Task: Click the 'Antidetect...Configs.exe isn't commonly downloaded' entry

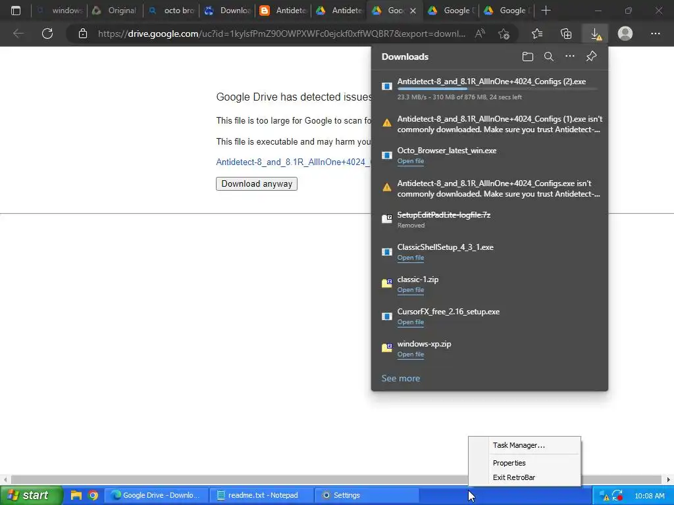Action: 490,188
